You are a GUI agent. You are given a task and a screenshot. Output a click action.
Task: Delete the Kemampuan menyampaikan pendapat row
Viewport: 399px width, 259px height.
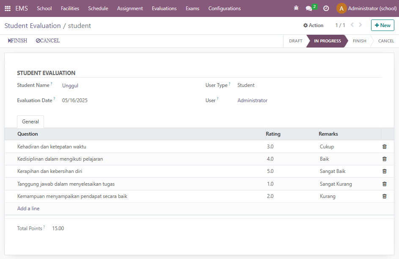click(x=385, y=196)
